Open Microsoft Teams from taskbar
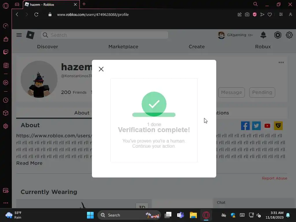This screenshot has height=222, width=296. tap(180, 215)
